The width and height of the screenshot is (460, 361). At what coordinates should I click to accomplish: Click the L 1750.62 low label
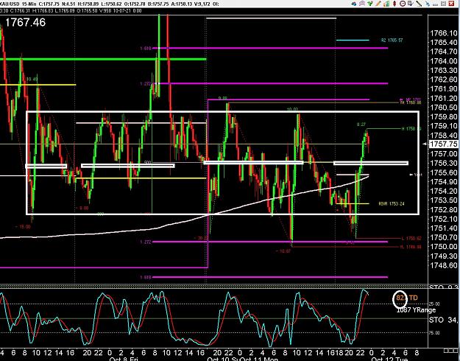411,238
